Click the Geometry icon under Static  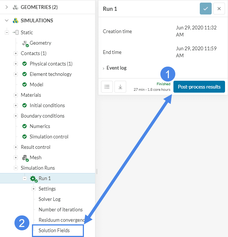(25, 43)
